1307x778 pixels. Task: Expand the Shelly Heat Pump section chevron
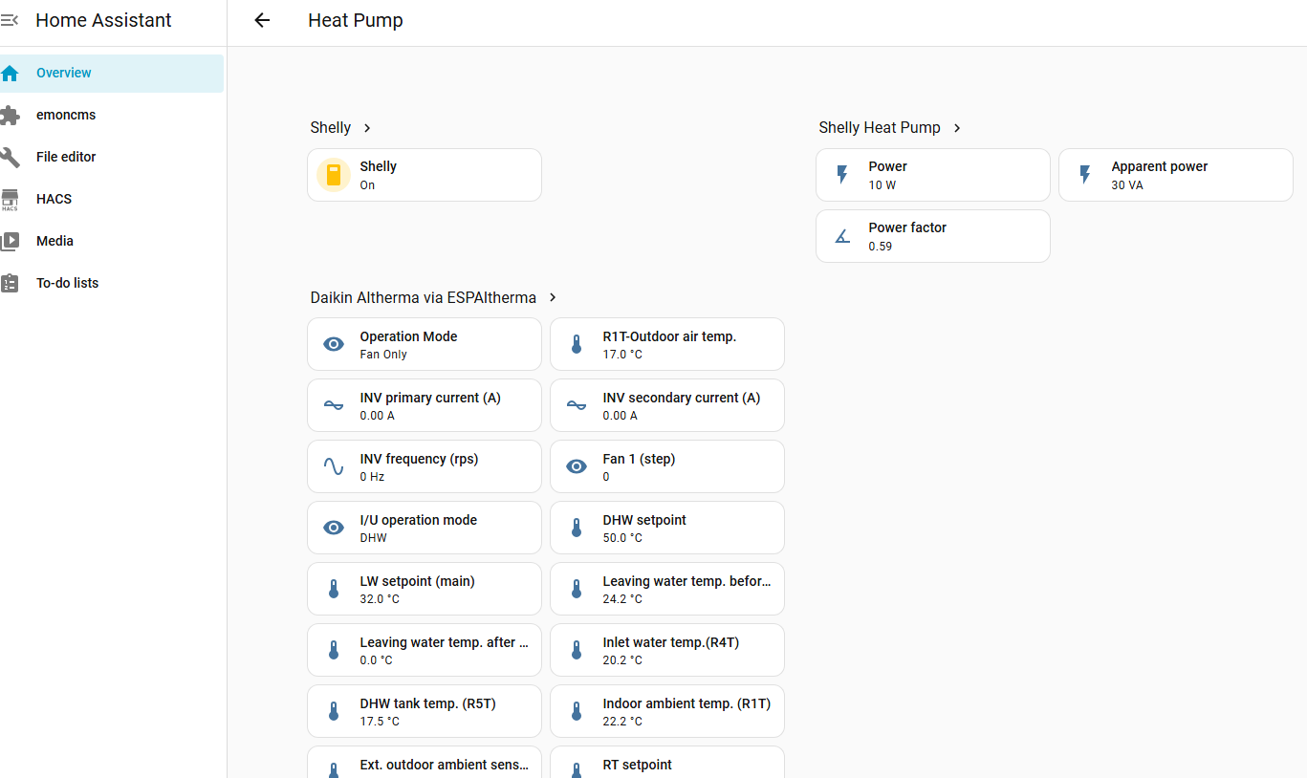[x=957, y=128]
